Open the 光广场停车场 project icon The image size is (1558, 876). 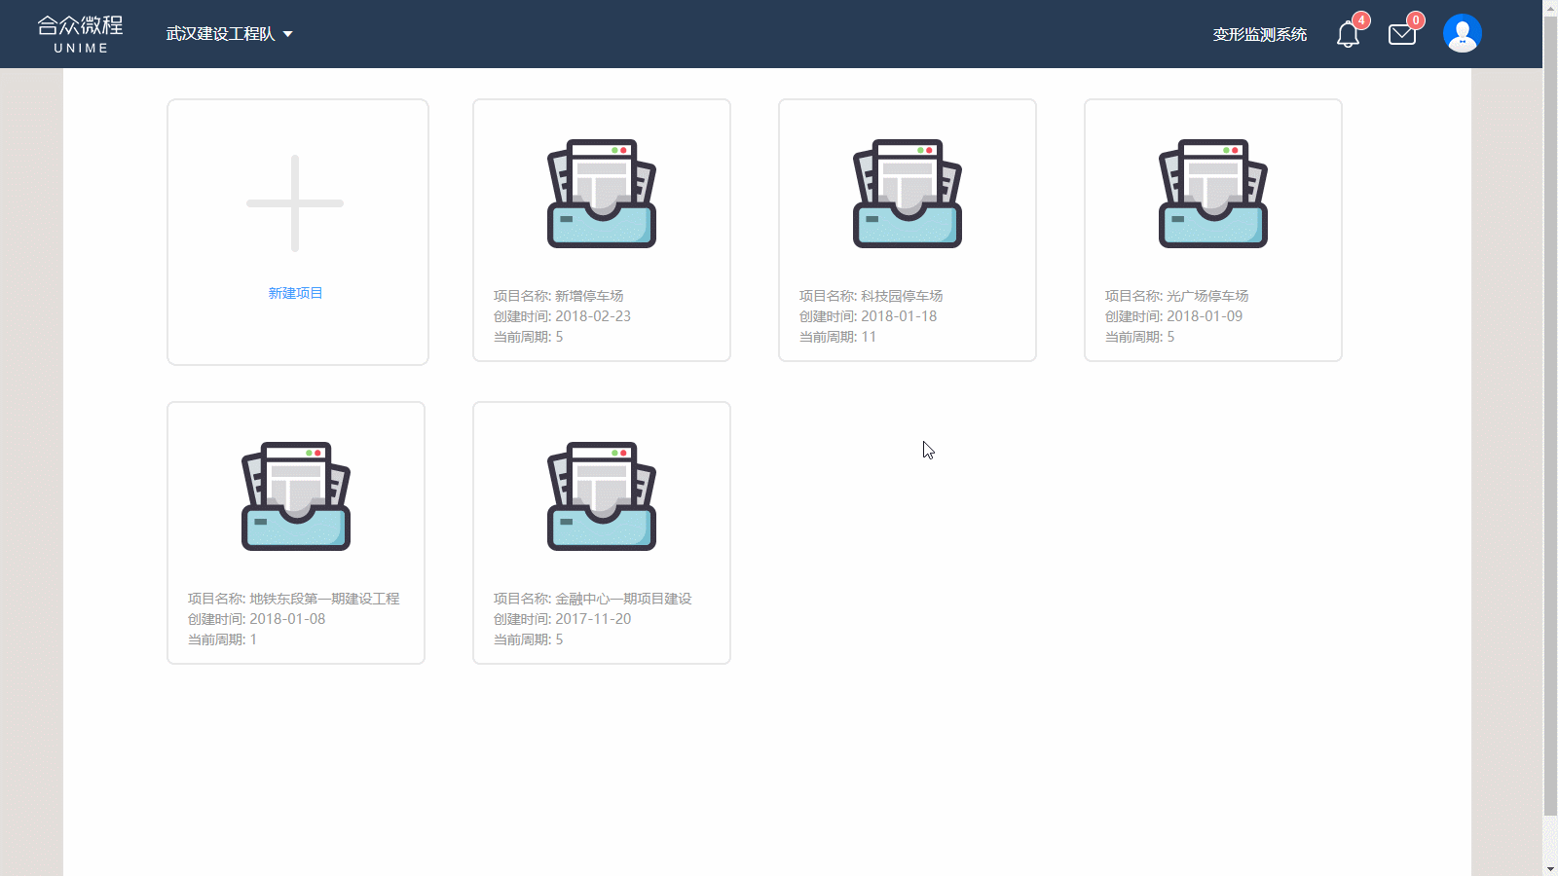(x=1213, y=194)
